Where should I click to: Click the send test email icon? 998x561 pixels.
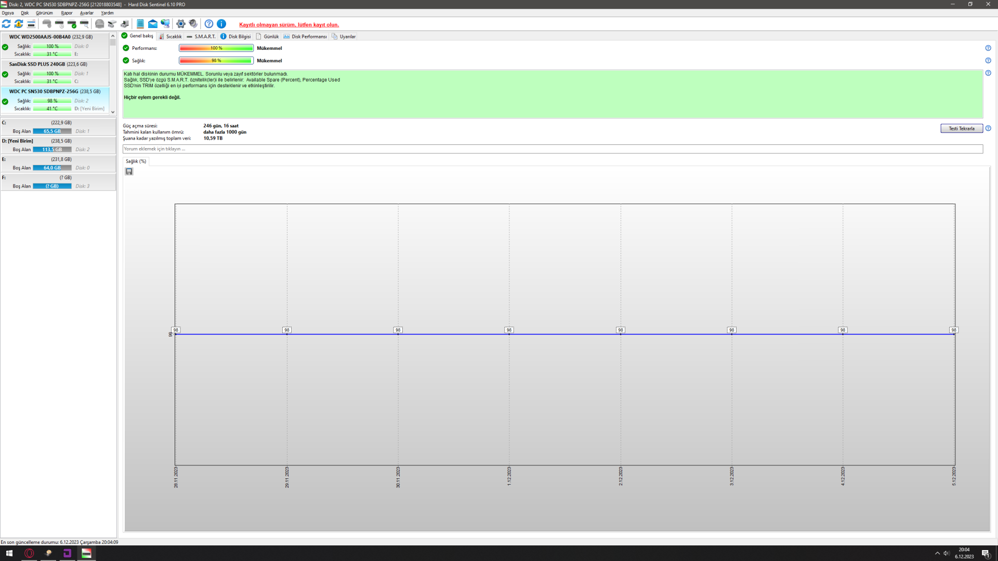coord(153,24)
